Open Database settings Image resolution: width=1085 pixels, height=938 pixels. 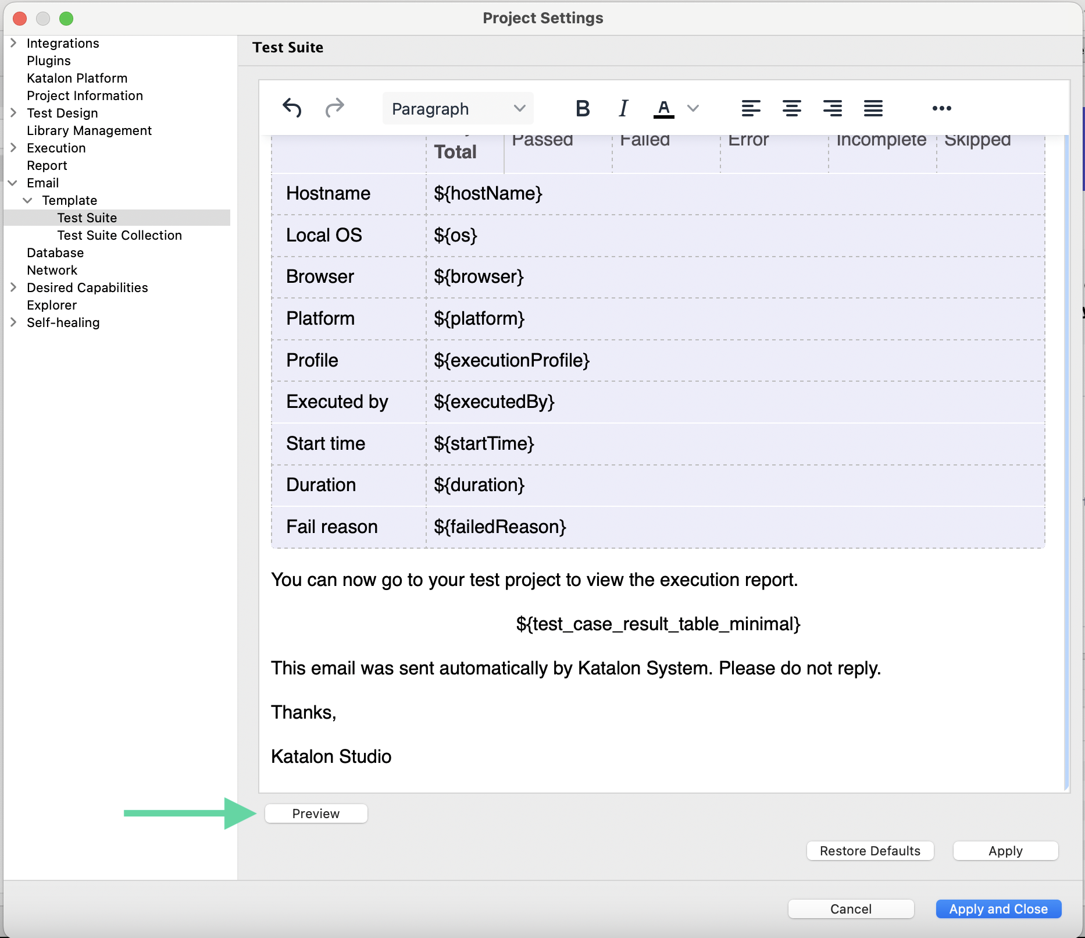point(55,253)
